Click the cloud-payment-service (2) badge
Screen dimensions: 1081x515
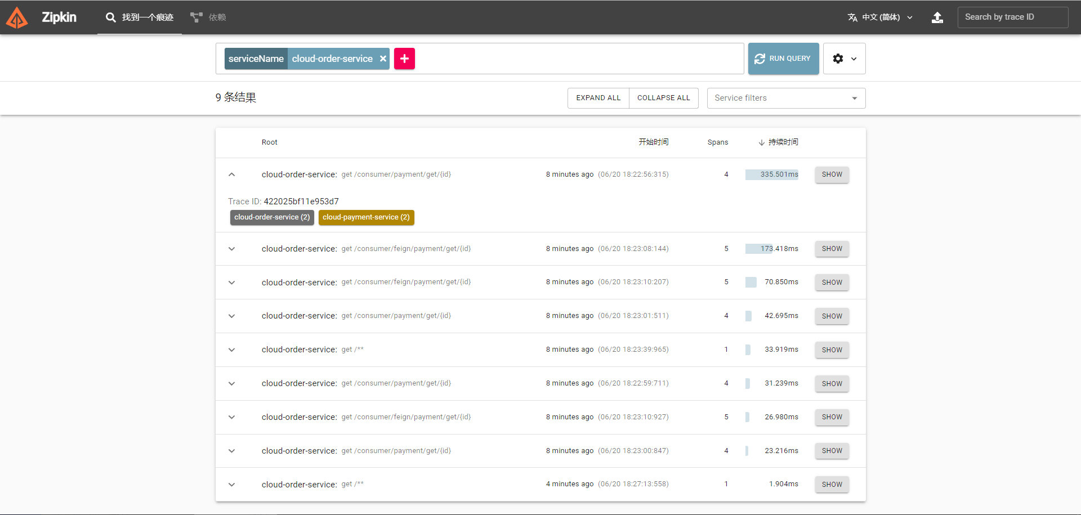(366, 217)
